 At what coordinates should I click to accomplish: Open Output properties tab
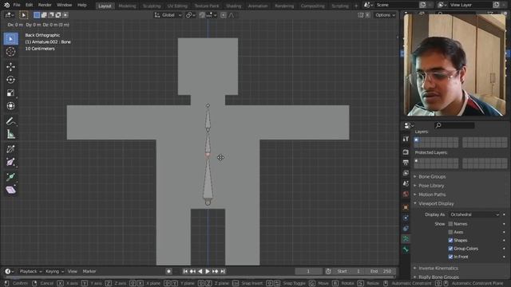click(x=406, y=163)
